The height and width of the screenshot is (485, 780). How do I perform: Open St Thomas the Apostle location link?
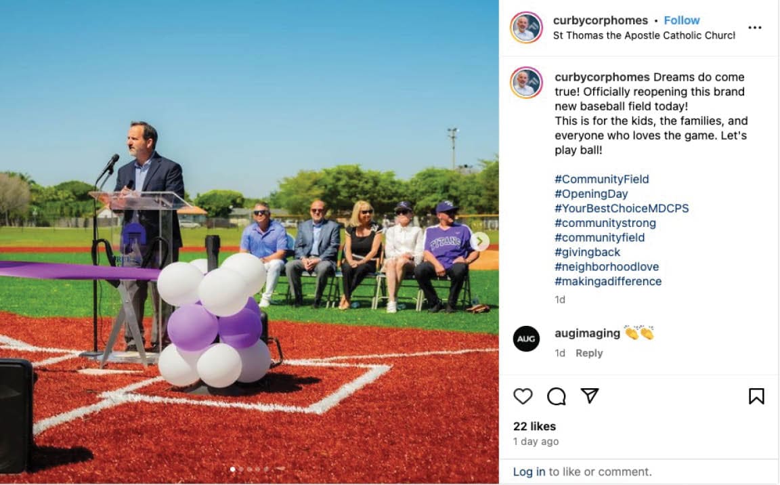644,36
